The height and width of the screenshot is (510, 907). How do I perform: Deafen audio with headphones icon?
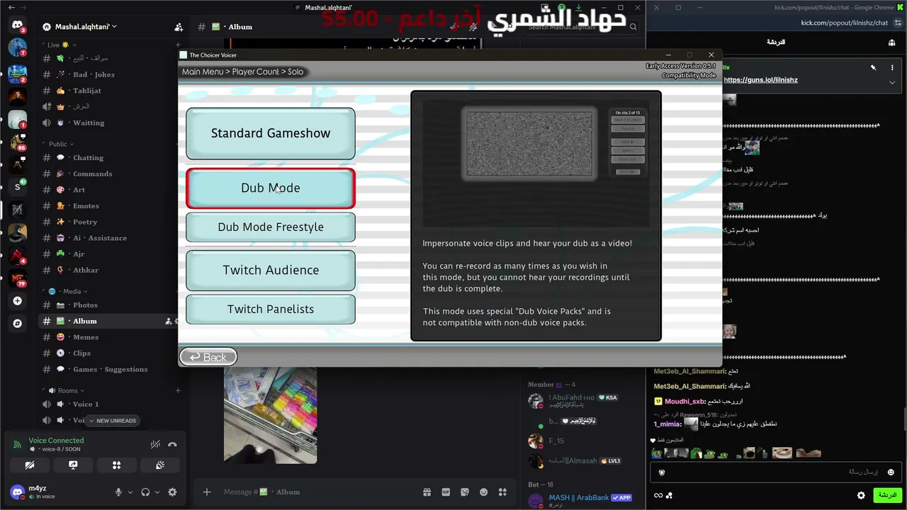(x=145, y=492)
